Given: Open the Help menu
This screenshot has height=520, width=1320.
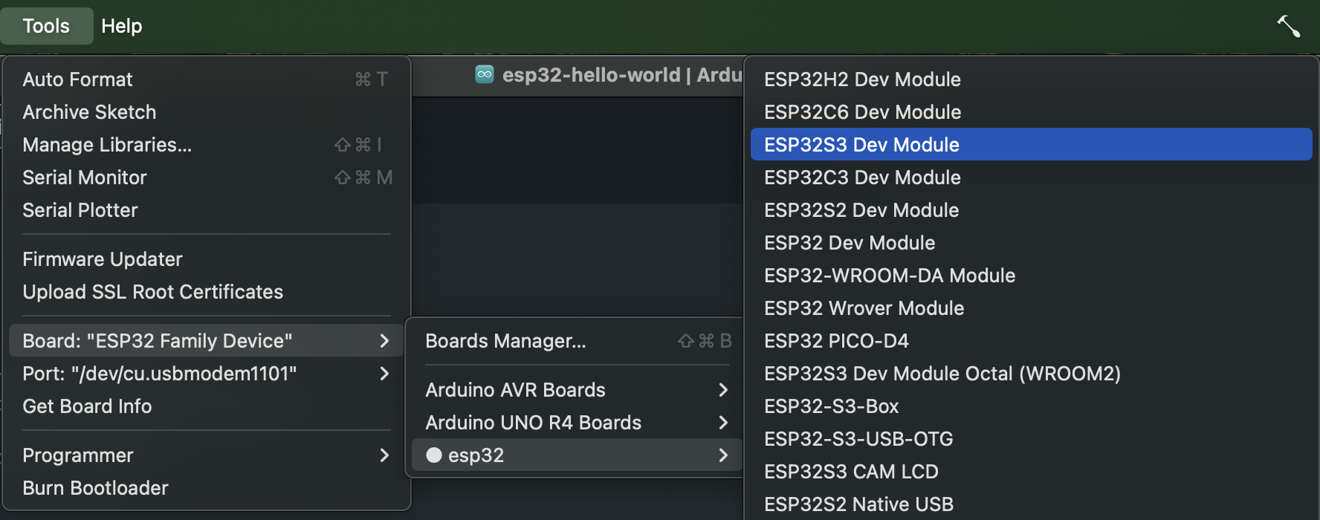Looking at the screenshot, I should (121, 26).
